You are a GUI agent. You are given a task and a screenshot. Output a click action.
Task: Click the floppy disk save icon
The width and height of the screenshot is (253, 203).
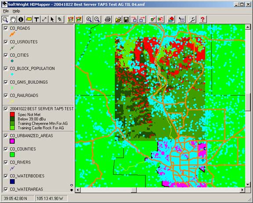point(126,19)
